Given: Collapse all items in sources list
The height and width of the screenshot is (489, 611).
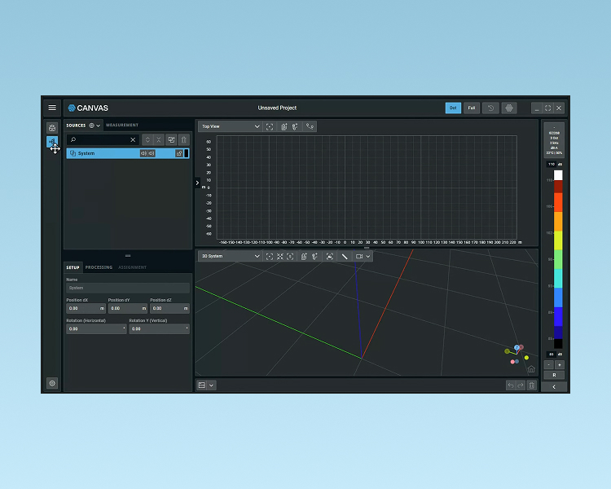Looking at the screenshot, I should 159,139.
